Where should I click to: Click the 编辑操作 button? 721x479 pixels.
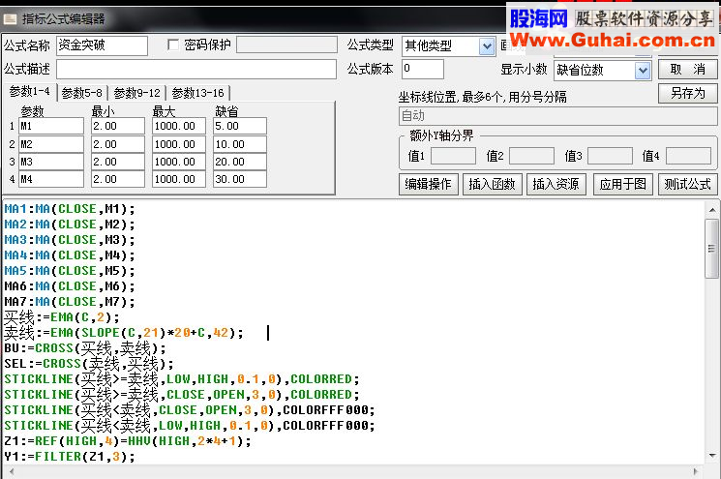tap(428, 184)
